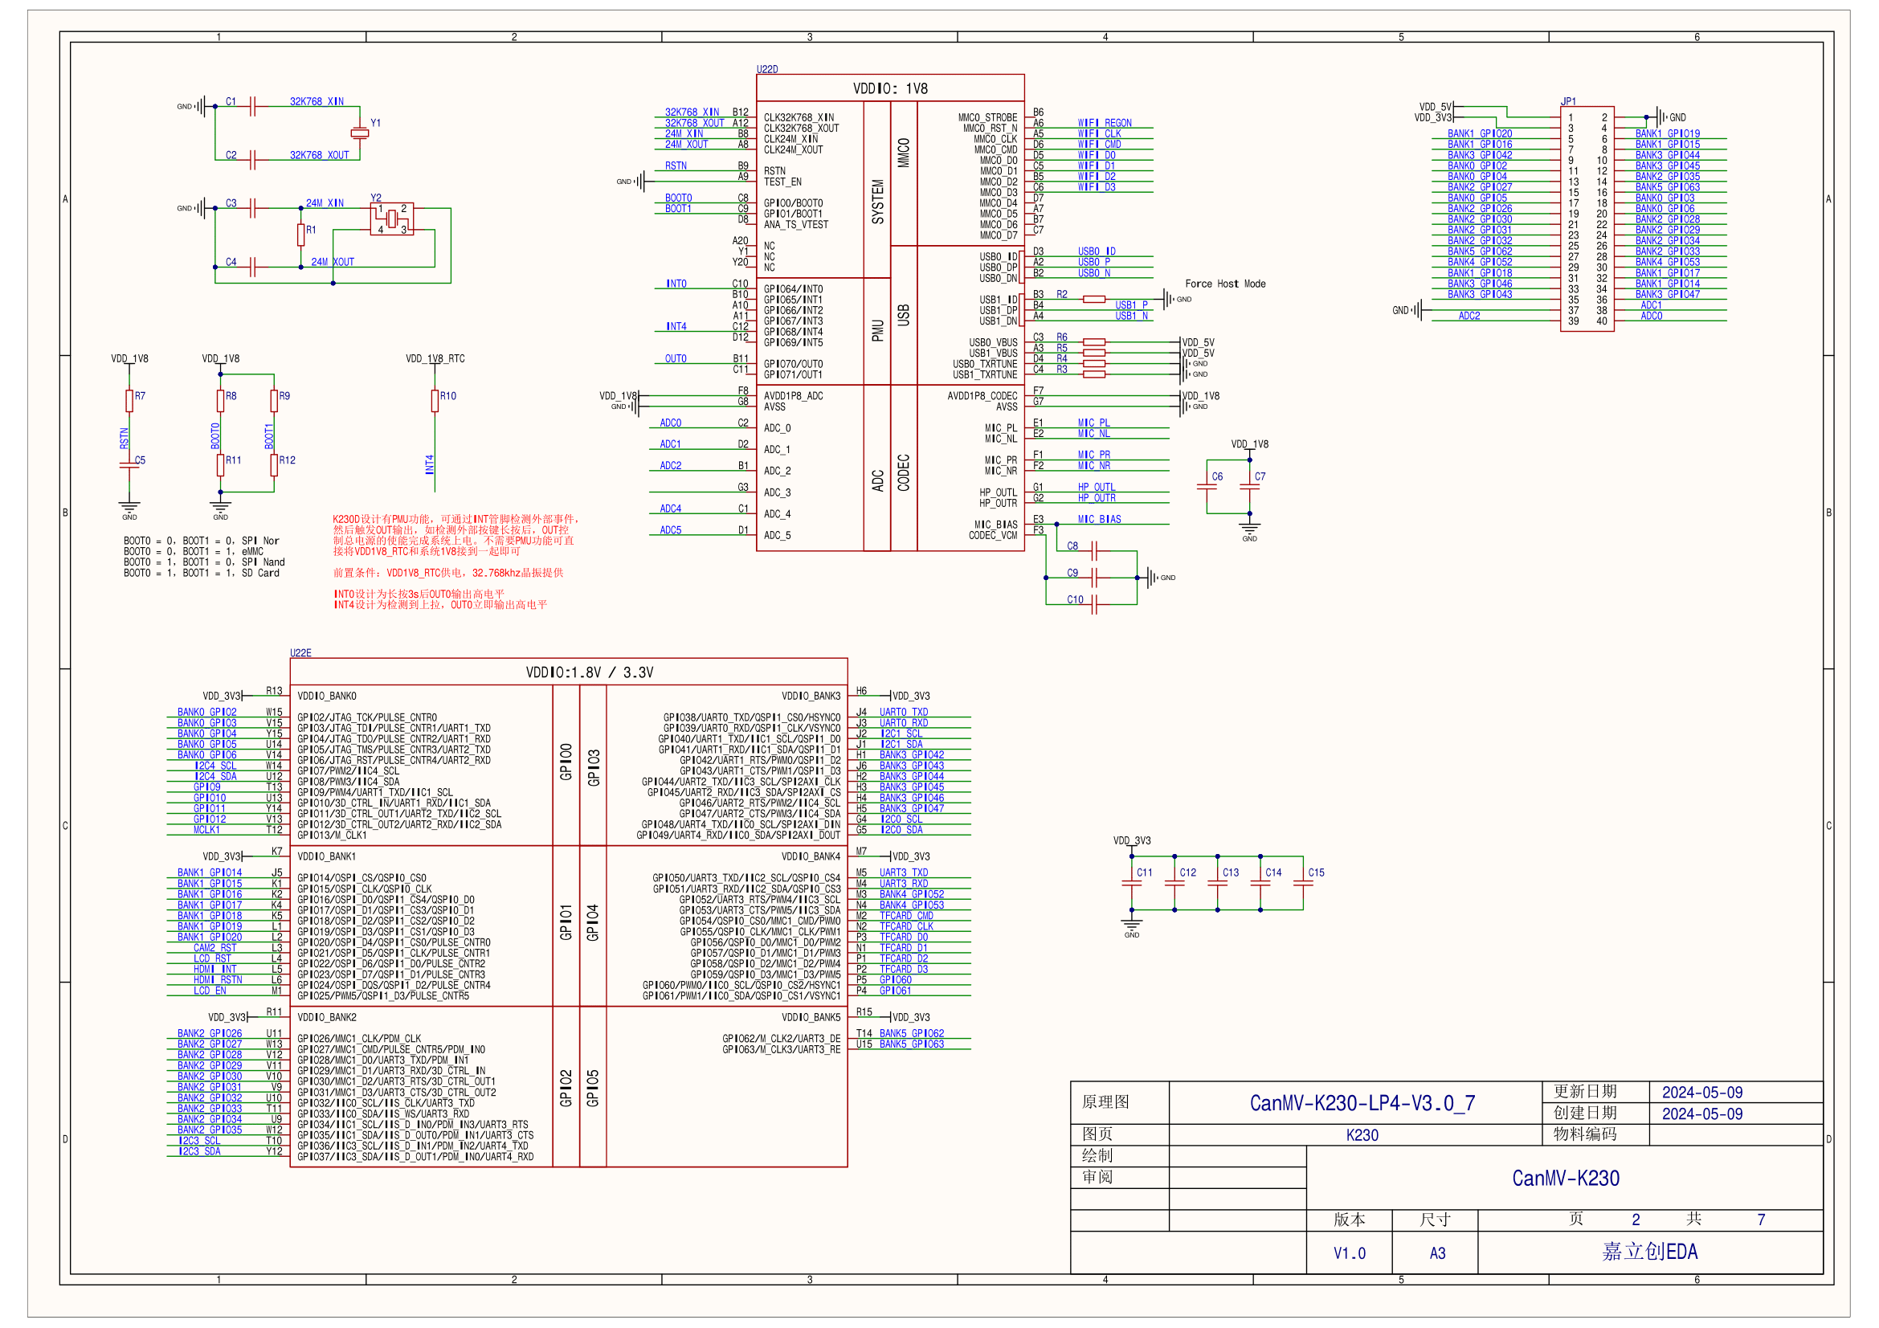The width and height of the screenshot is (1879, 1328).
Task: Click the MIC_BIAS net label
Action: click(x=1099, y=520)
